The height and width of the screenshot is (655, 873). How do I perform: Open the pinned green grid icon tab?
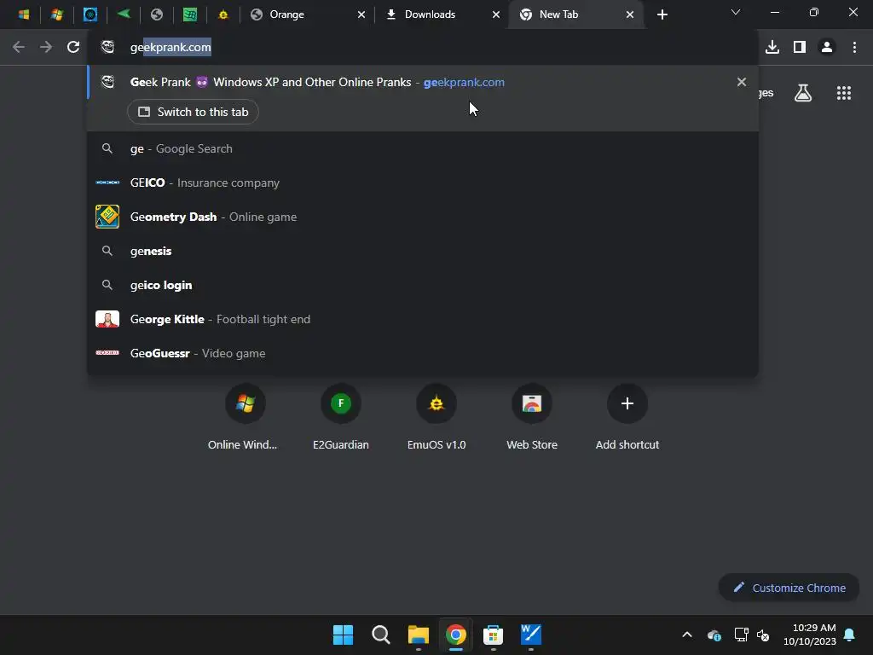tap(190, 14)
